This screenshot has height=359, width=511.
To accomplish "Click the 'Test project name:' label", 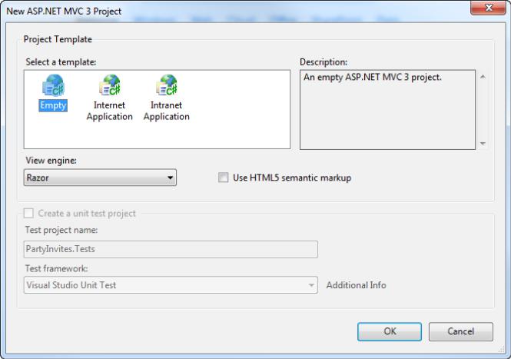I will tap(61, 230).
